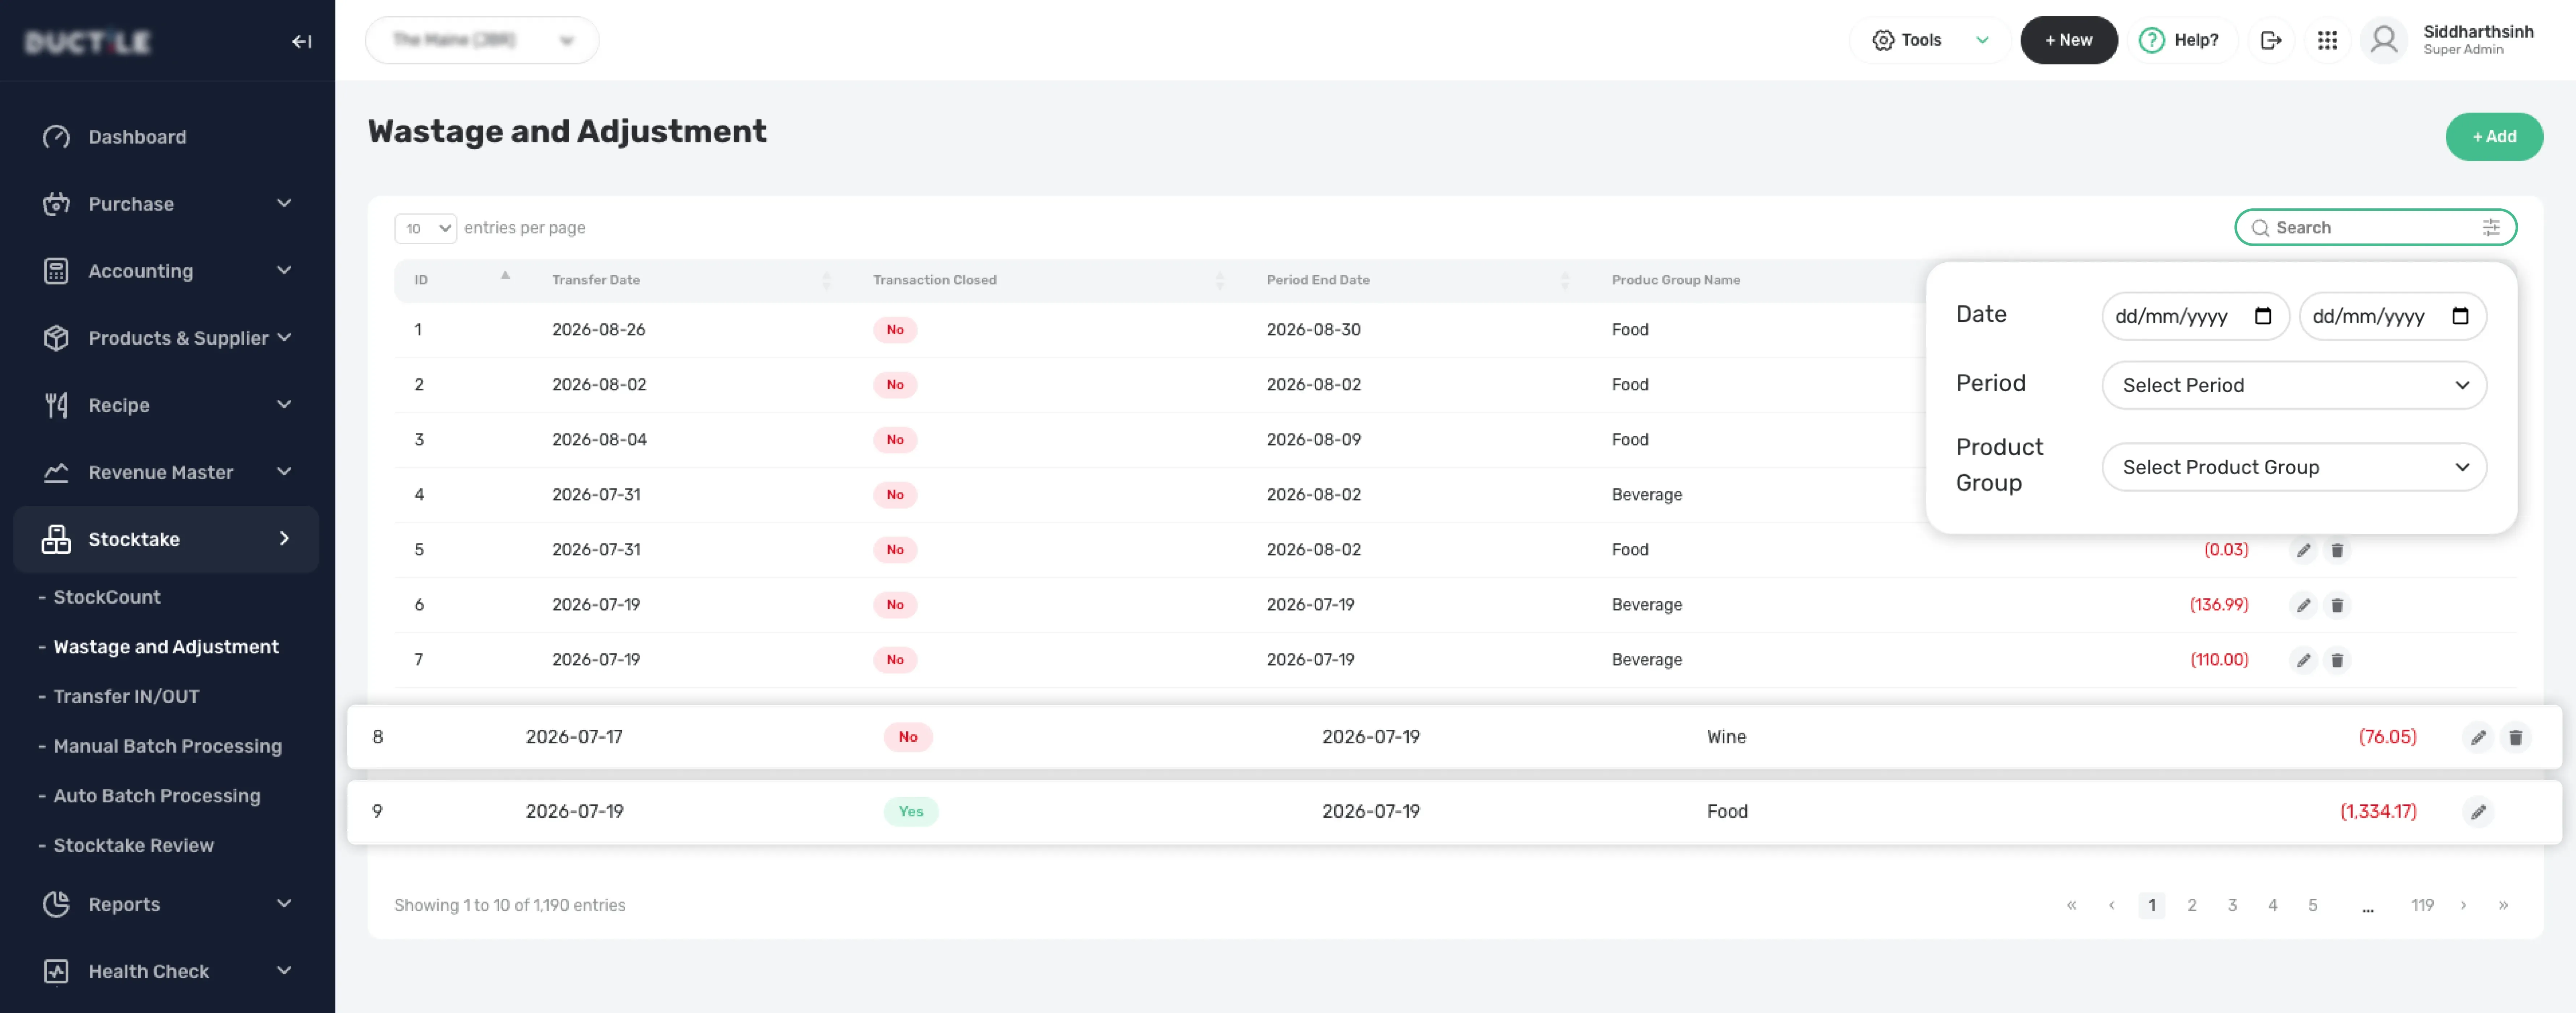Open the entries per page dropdown
The height and width of the screenshot is (1013, 2576).
(426, 229)
